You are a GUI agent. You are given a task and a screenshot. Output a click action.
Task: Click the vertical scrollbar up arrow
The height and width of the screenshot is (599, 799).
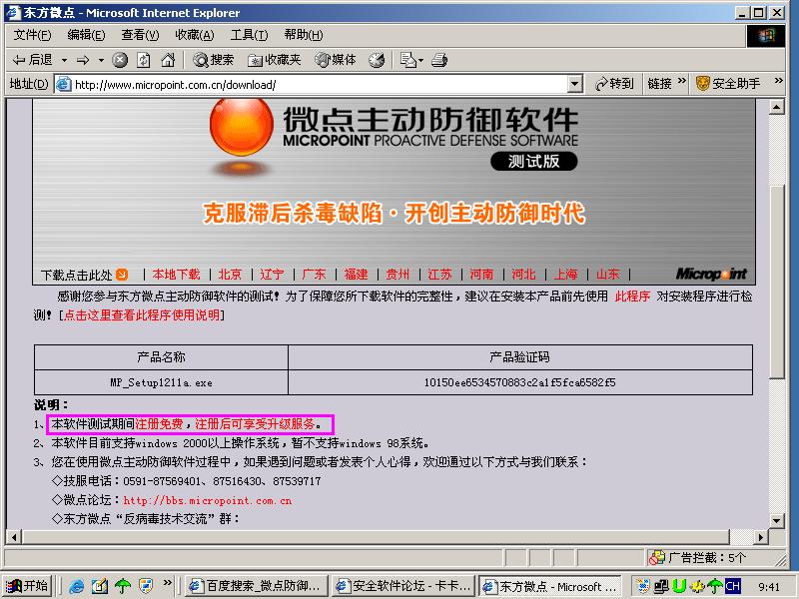point(777,107)
